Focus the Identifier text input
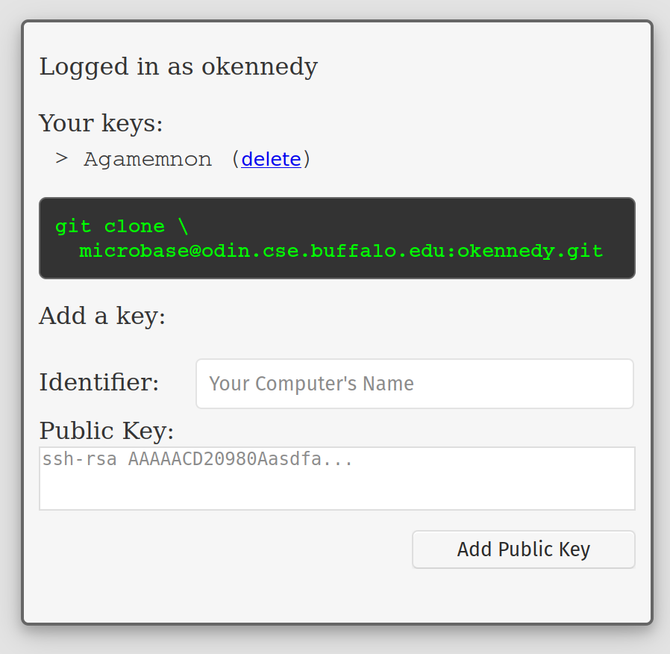The width and height of the screenshot is (670, 654). tap(414, 384)
